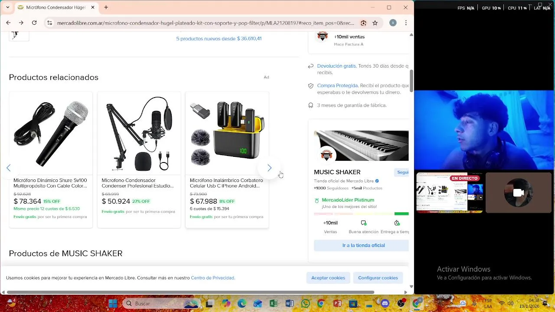
Task: Click the browser forward arrow
Action: coord(21,23)
